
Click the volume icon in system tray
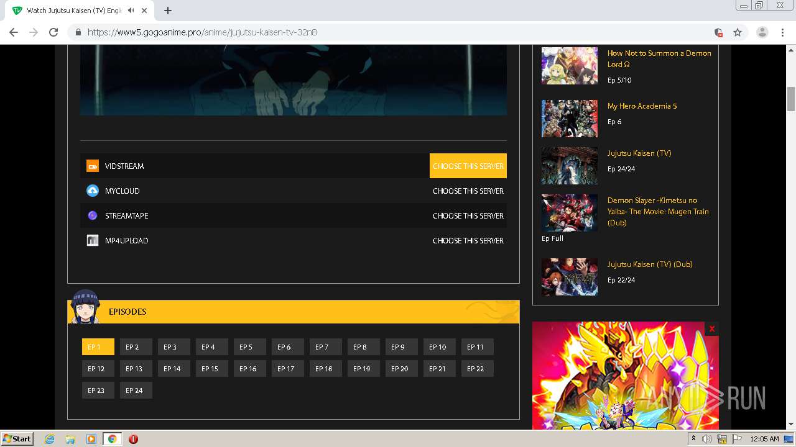[707, 439]
